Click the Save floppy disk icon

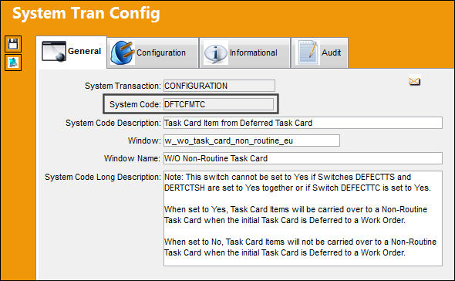[x=13, y=44]
